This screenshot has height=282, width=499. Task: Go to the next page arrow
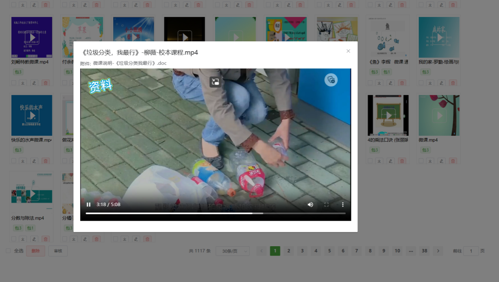tap(438, 251)
